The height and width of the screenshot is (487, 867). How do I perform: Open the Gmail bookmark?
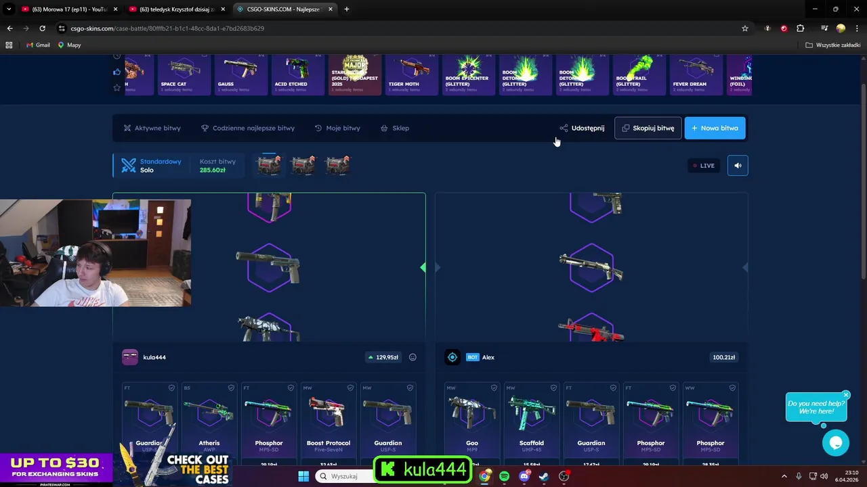click(38, 45)
